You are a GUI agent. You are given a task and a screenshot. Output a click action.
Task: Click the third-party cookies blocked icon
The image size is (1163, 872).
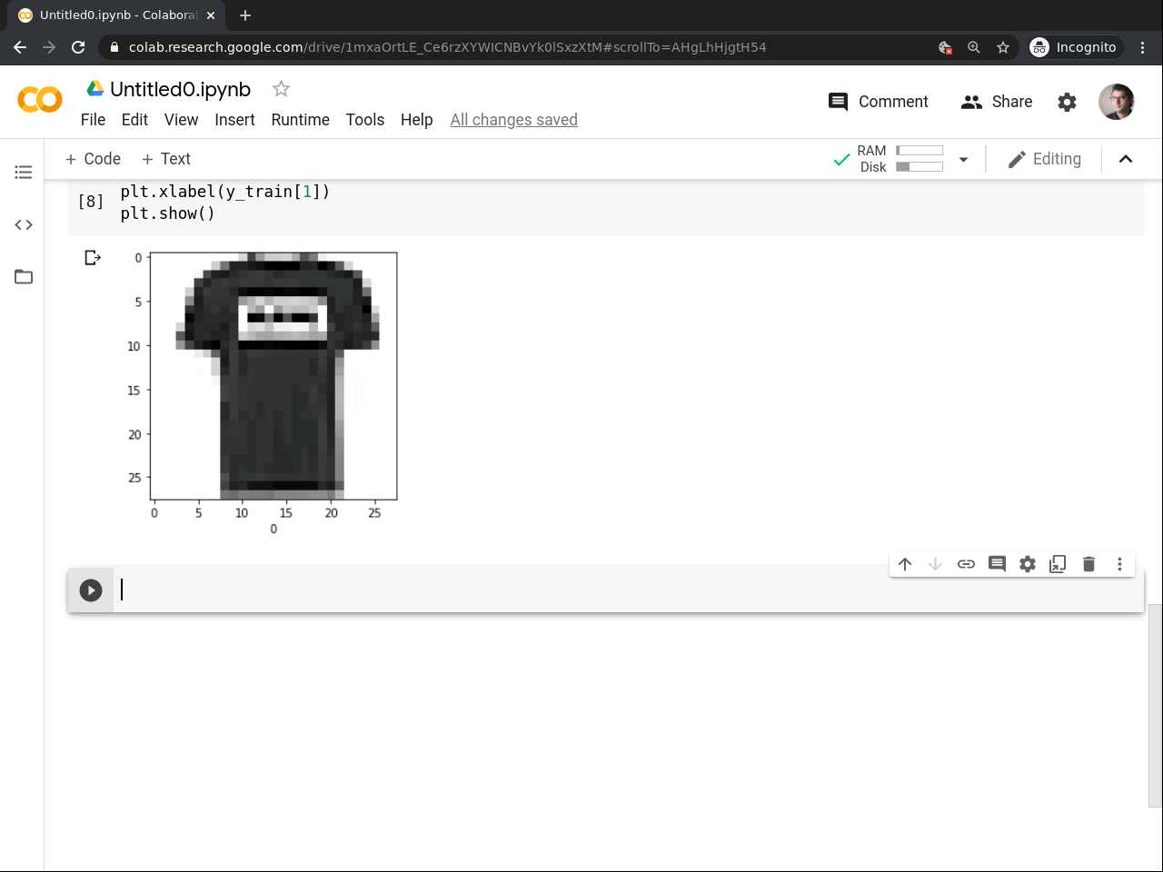[x=945, y=47]
